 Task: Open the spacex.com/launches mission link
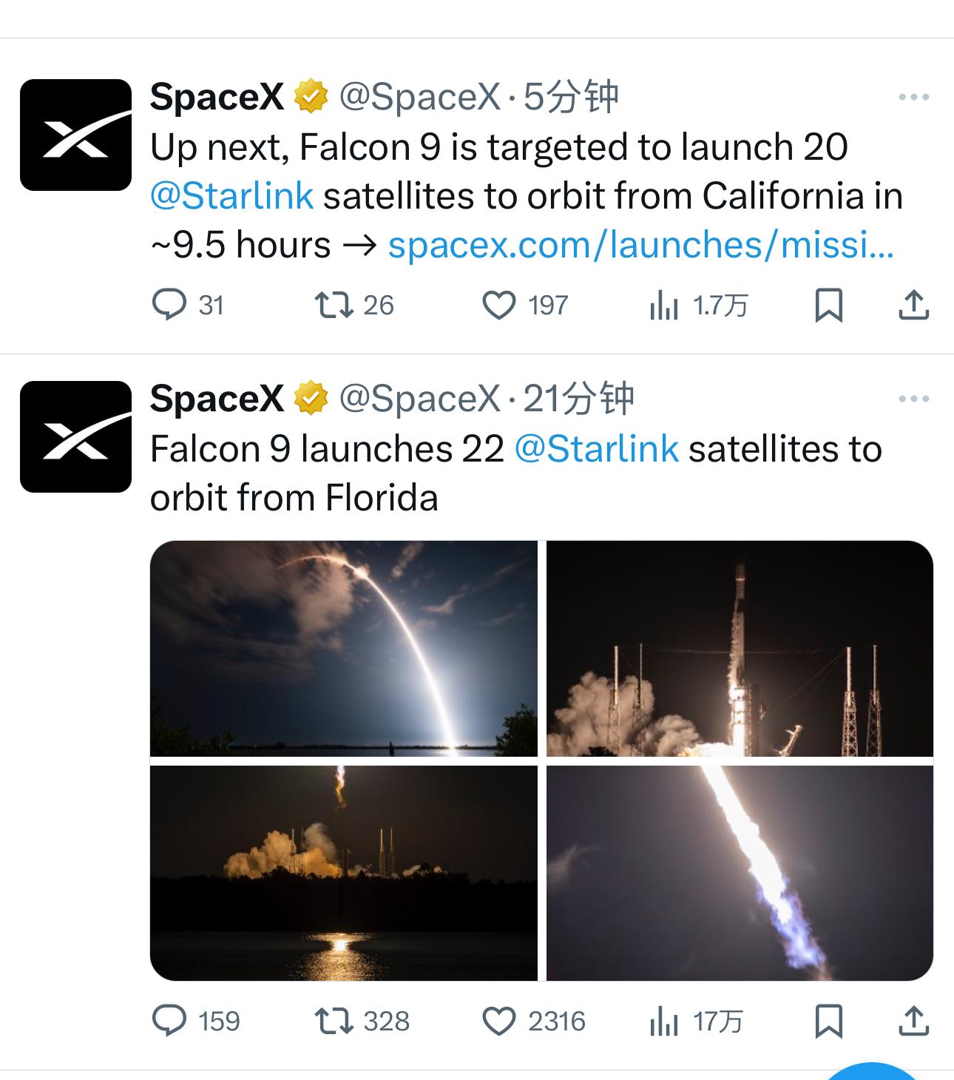(x=640, y=245)
